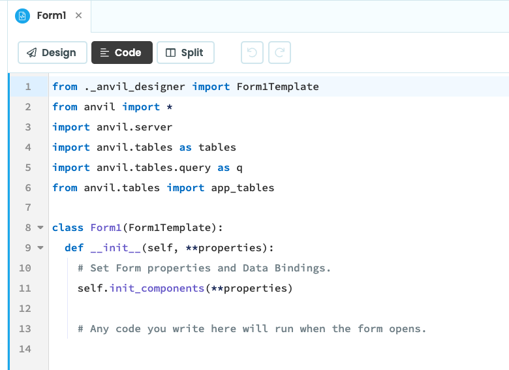Click 'Form1Template' on line 1
Viewport: 509px width, 370px height.
(277, 87)
